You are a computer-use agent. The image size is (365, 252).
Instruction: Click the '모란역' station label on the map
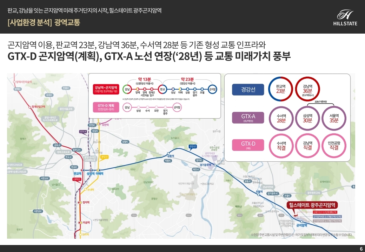coord(105,125)
